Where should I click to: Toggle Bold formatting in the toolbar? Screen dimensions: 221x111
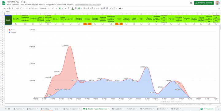60,9
